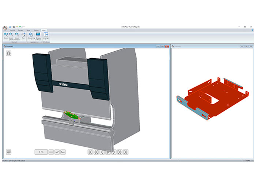Jump to the first bend step
Viewport: 256px width, 182px height.
[x=90, y=152]
